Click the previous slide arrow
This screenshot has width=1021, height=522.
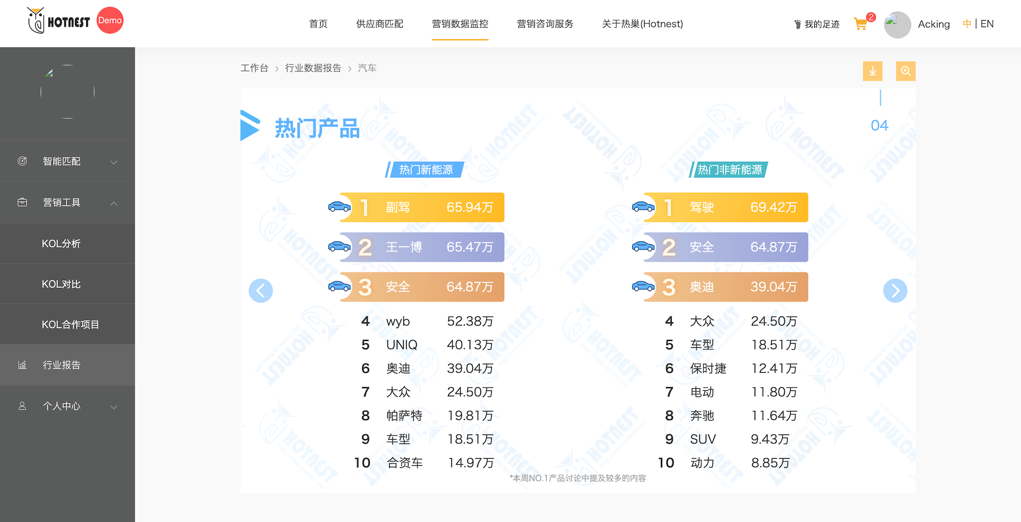pyautogui.click(x=261, y=290)
